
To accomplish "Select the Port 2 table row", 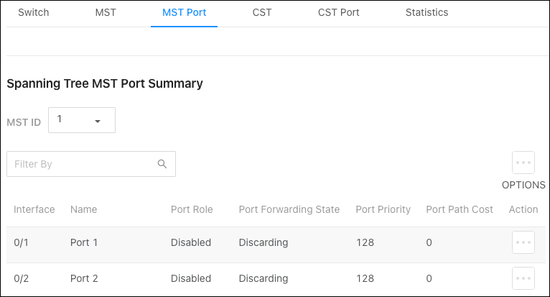I will [x=277, y=280].
